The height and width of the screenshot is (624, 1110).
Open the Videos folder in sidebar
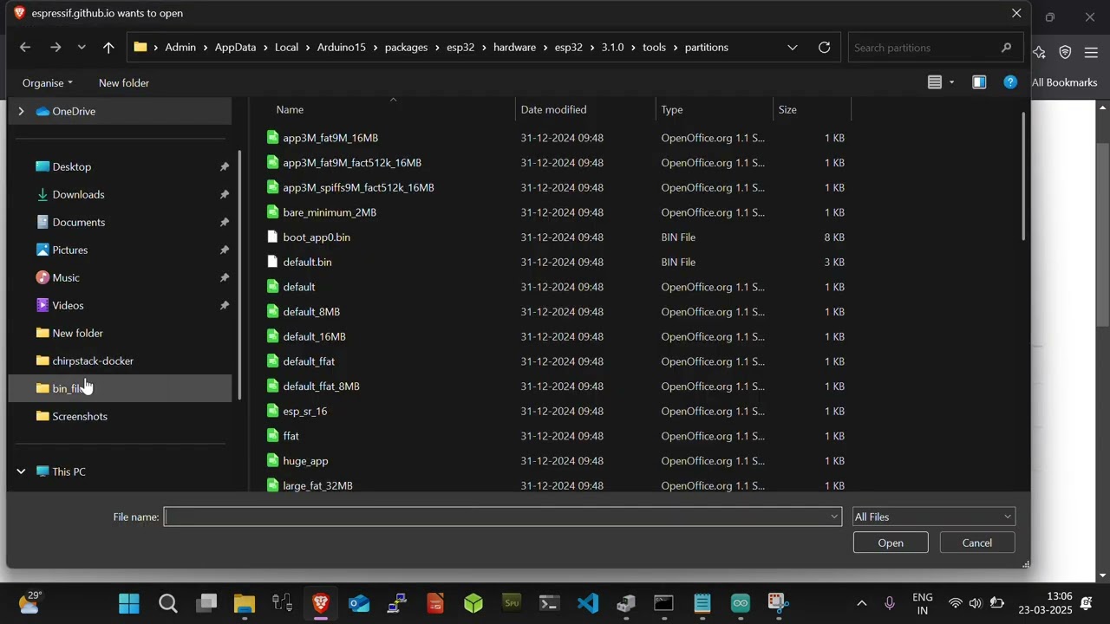pos(68,305)
